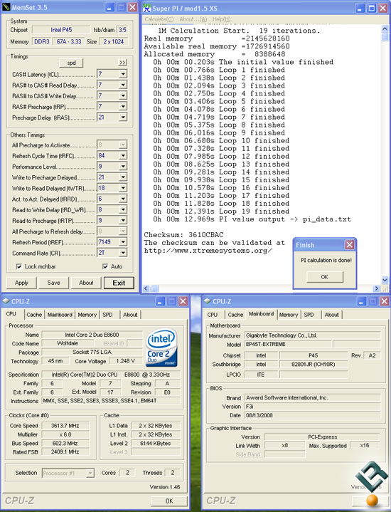
Task: Open RAS# to CAS# Read Delay dropdown
Action: tap(123, 85)
